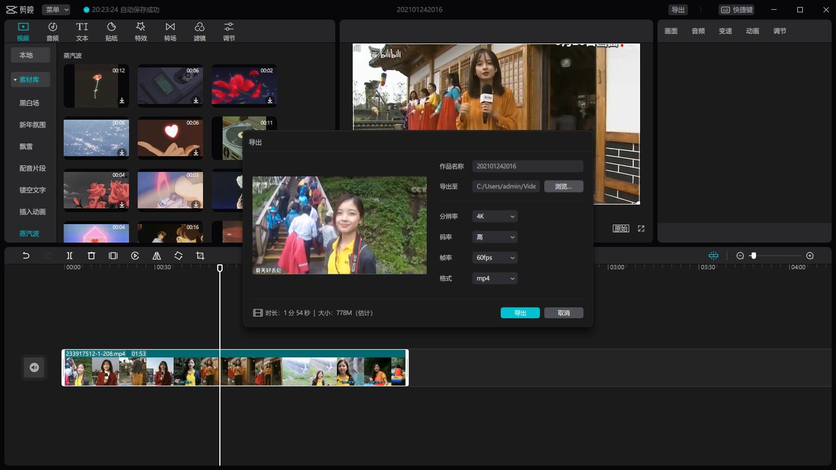
Task: Click the 作品名称 text field
Action: pyautogui.click(x=527, y=166)
